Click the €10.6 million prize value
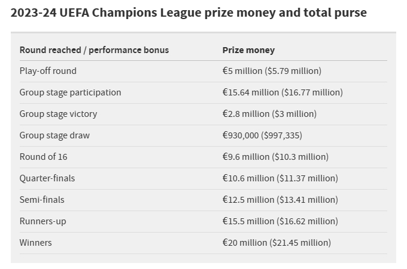Screen dimensions: 407x269 click(x=280, y=178)
